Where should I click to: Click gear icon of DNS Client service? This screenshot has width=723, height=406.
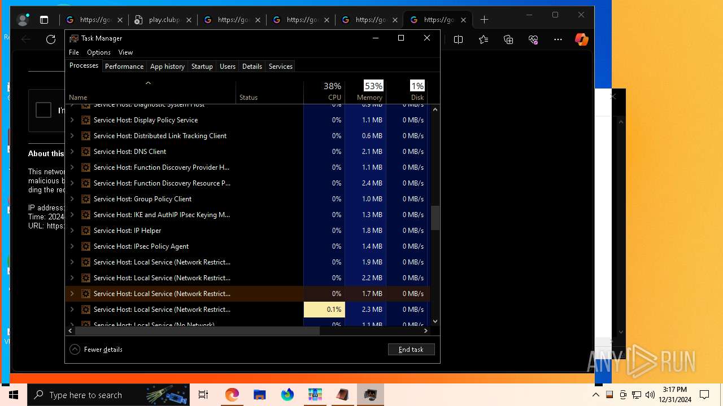tap(86, 152)
